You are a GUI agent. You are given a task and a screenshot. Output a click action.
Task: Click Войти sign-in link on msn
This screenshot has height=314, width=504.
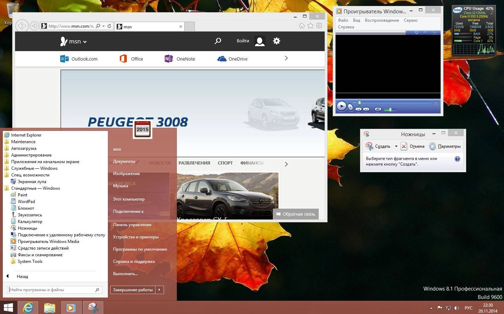click(243, 41)
